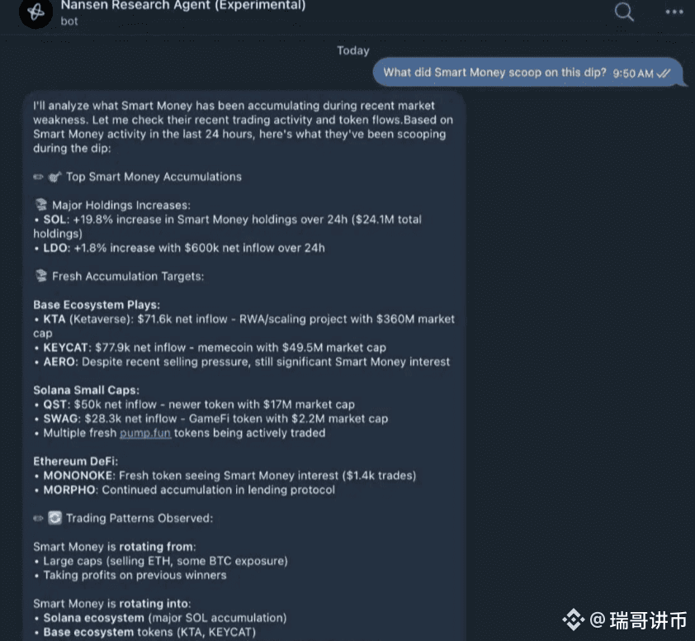Screen dimensions: 695x641
Task: Click the double-check read receipt icon
Action: pyautogui.click(x=664, y=74)
